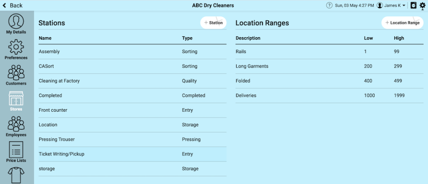Open Preferences gear icon
Viewport: 428px width, 184px height.
(16, 49)
